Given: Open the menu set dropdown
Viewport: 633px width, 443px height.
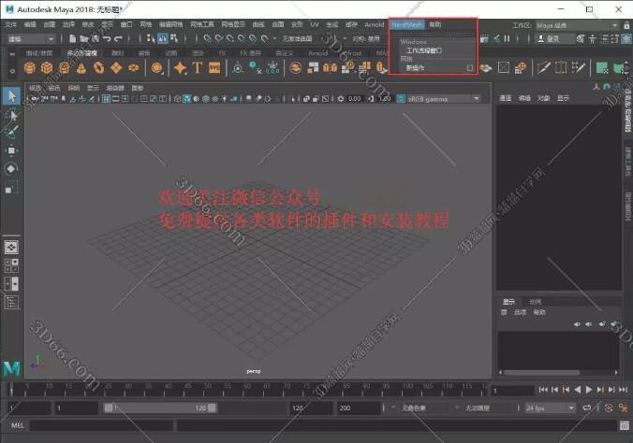Looking at the screenshot, I should [x=31, y=38].
